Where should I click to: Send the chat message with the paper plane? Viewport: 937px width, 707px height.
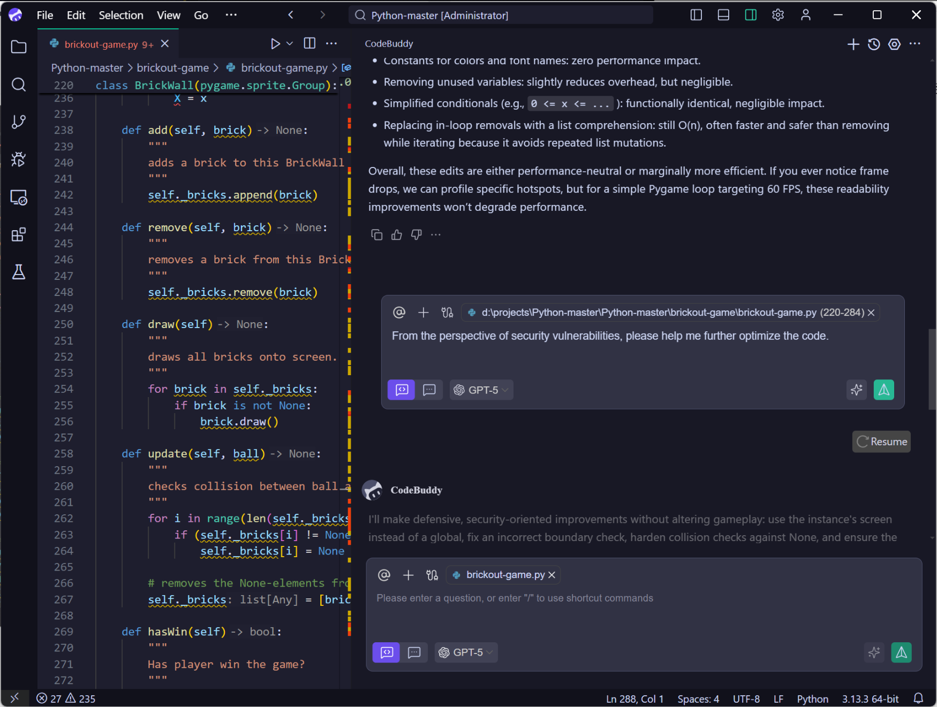tap(902, 652)
